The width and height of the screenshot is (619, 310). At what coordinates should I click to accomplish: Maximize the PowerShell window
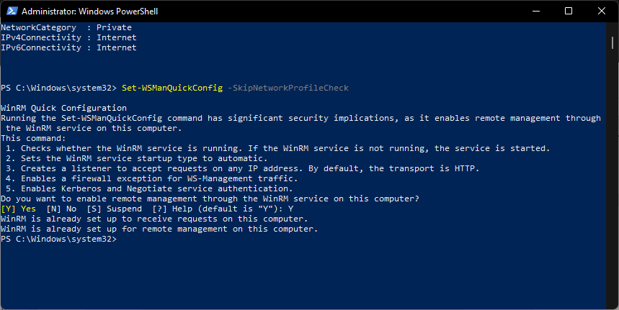[x=569, y=11]
